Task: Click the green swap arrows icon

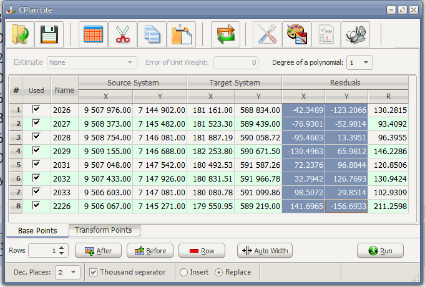Action: click(x=225, y=36)
